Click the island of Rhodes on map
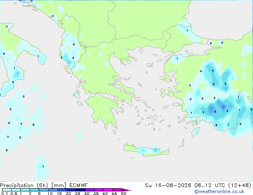The image size is (253, 195). 196,132
